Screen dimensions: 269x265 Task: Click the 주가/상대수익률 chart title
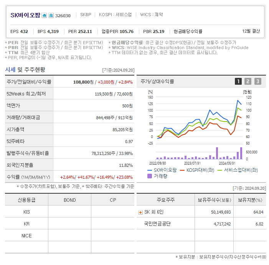pyautogui.click(x=157, y=81)
